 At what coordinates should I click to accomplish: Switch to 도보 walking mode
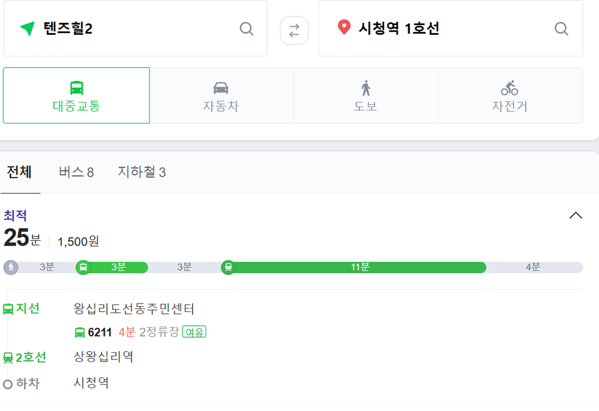pos(366,95)
